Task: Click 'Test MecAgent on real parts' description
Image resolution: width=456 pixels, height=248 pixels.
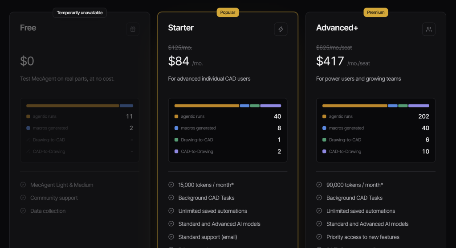Action: click(67, 79)
